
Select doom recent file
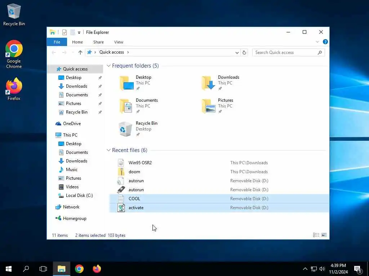tap(219, 172)
